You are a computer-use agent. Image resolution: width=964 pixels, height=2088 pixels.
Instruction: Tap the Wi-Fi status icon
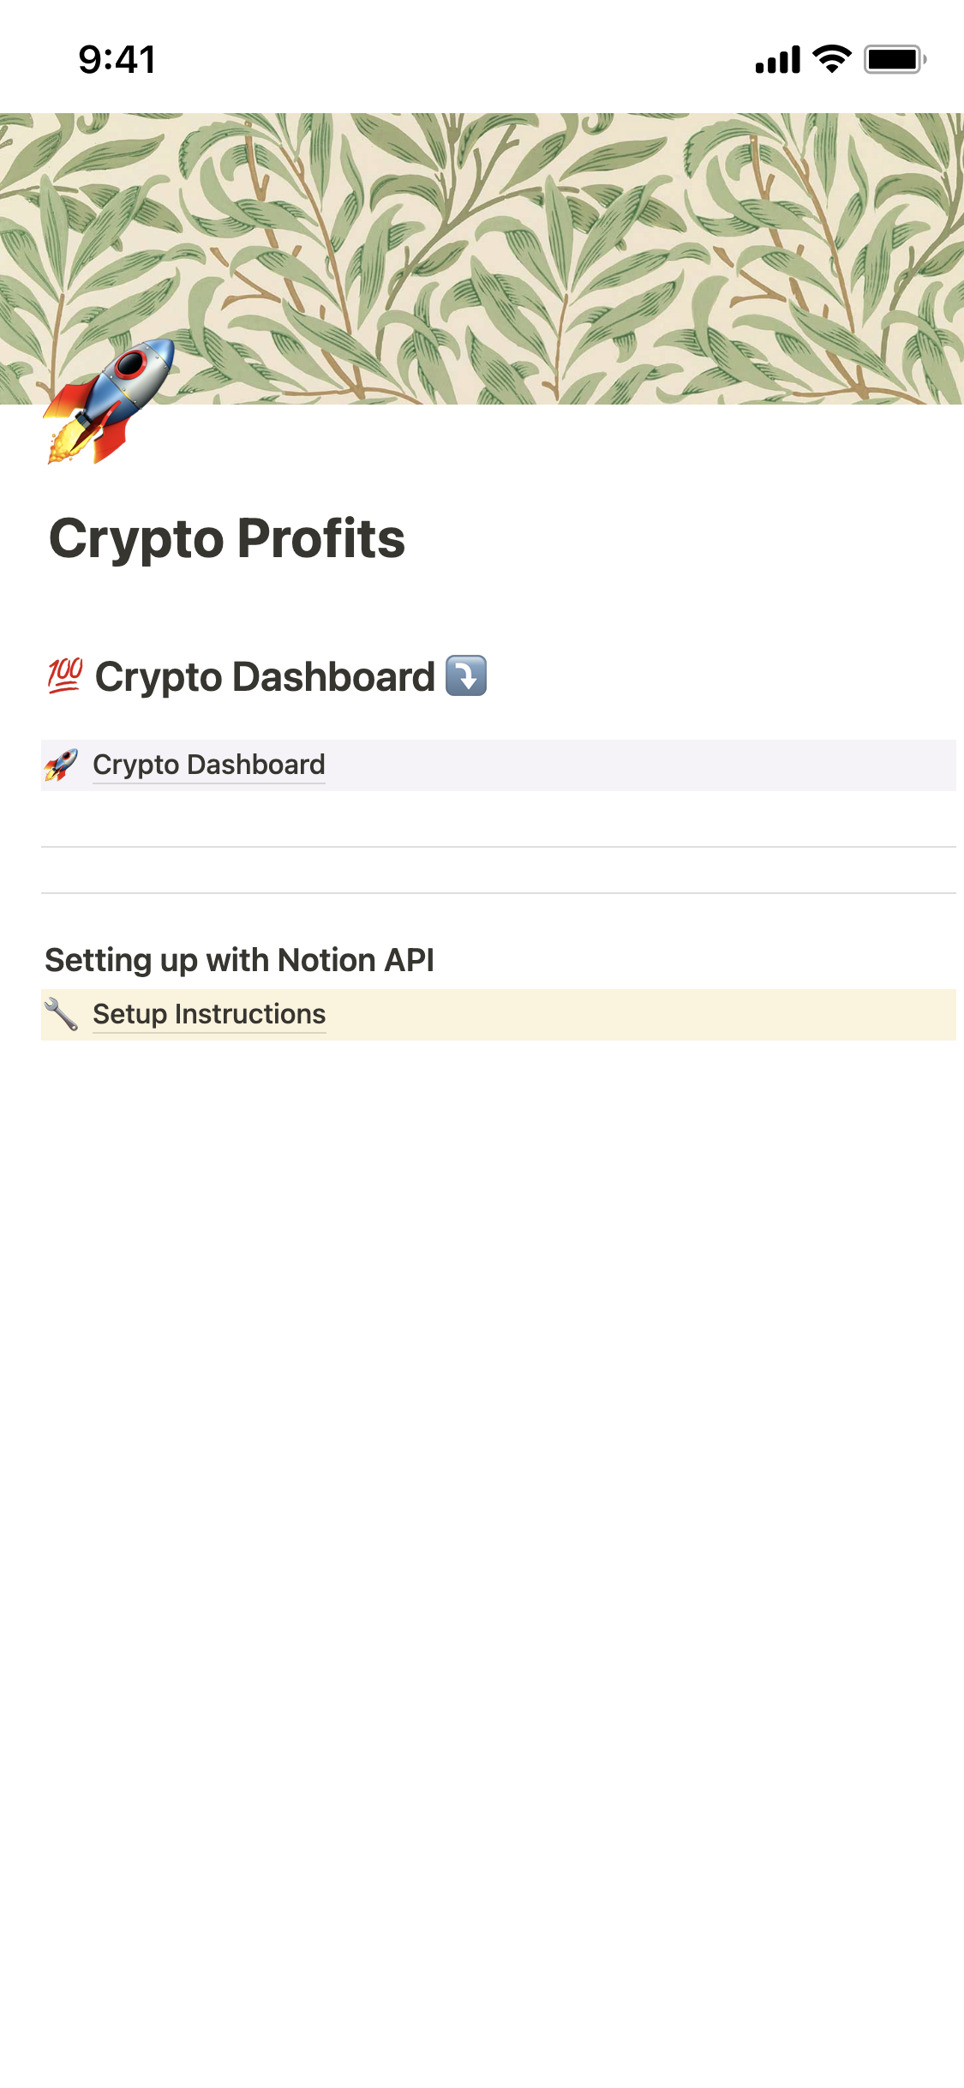pyautogui.click(x=831, y=59)
